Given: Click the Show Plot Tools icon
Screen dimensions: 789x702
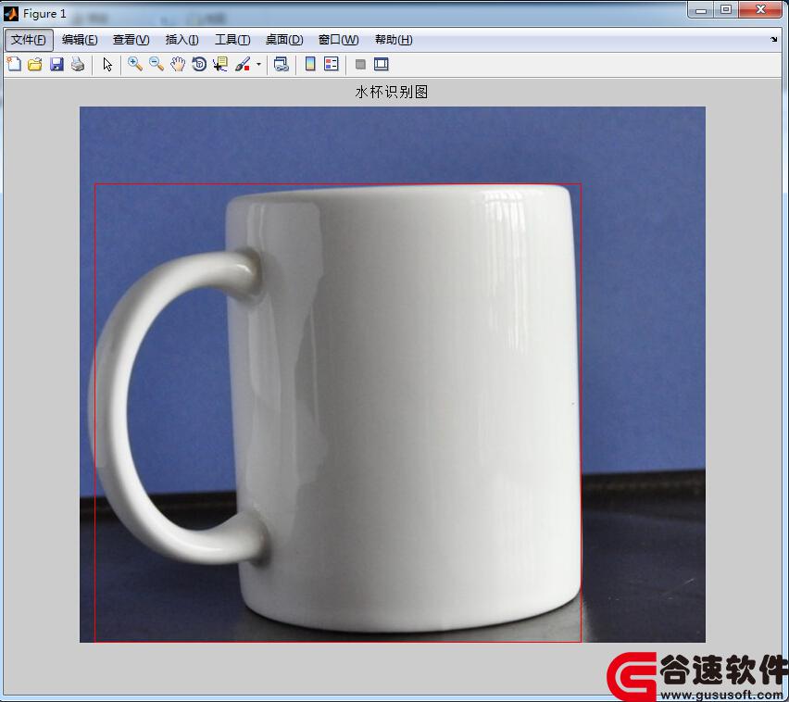Looking at the screenshot, I should tap(382, 65).
